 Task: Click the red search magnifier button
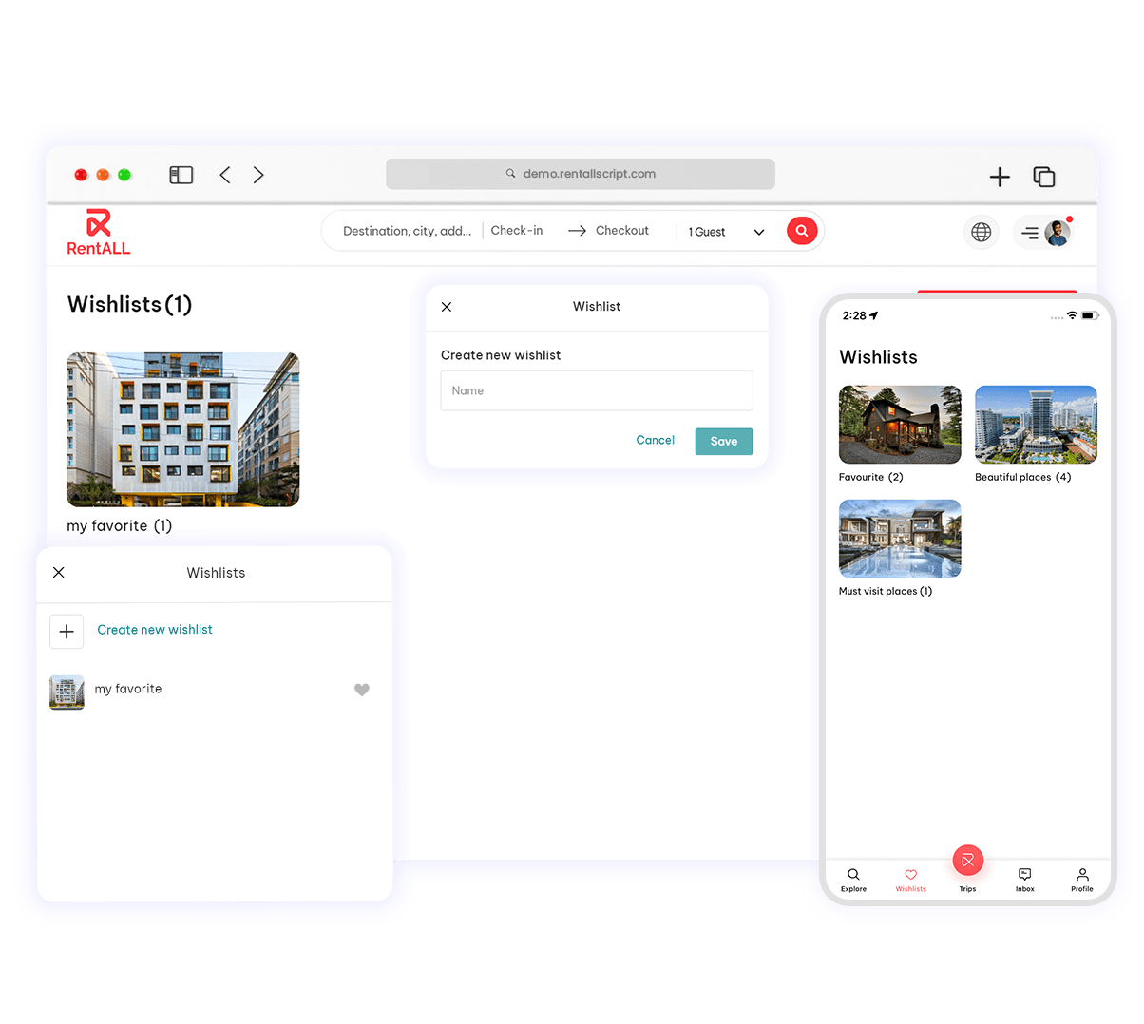[x=801, y=230]
